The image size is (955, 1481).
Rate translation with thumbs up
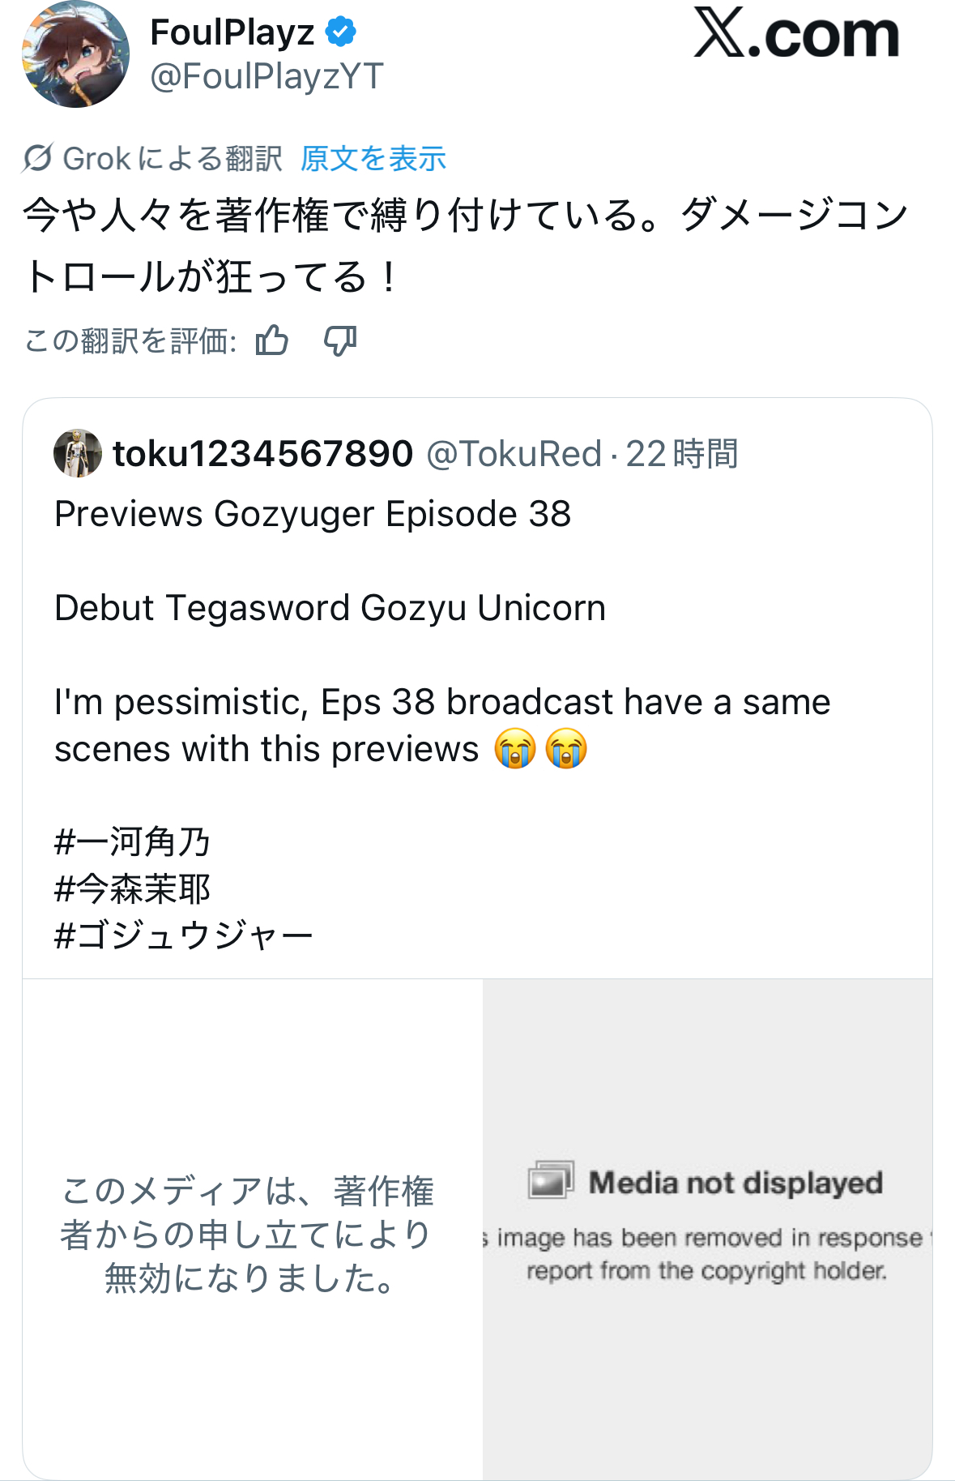coord(272,341)
